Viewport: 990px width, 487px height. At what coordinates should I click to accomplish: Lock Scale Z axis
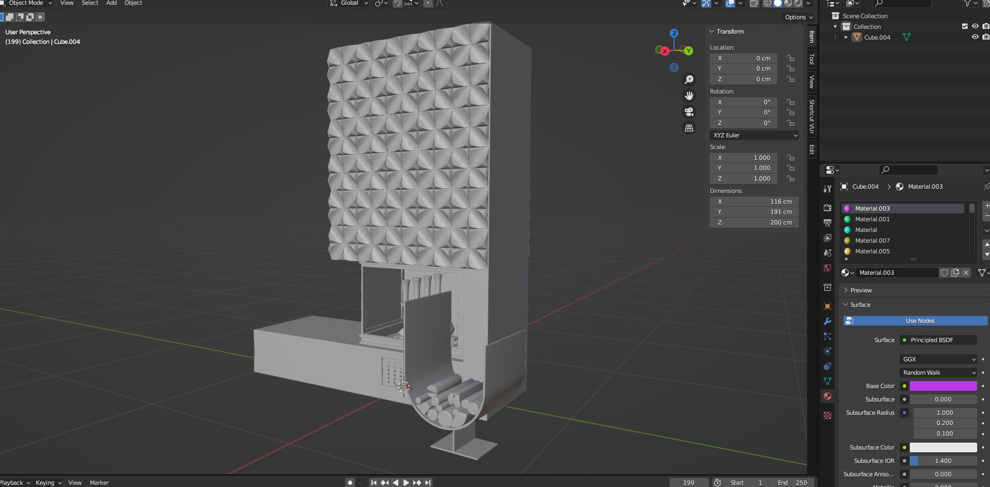pos(791,179)
